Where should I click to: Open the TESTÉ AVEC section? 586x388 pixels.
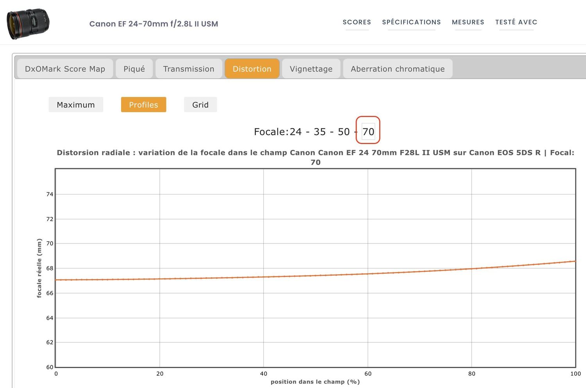516,22
